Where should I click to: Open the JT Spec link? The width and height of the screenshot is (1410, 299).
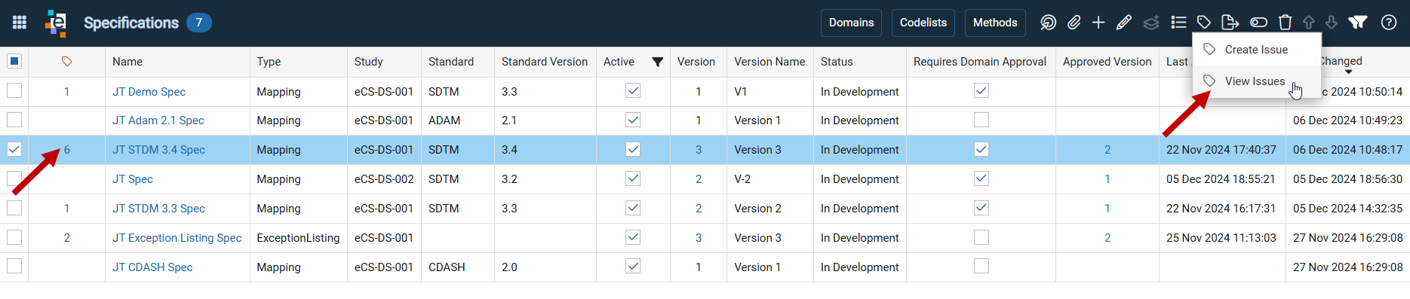coord(133,179)
